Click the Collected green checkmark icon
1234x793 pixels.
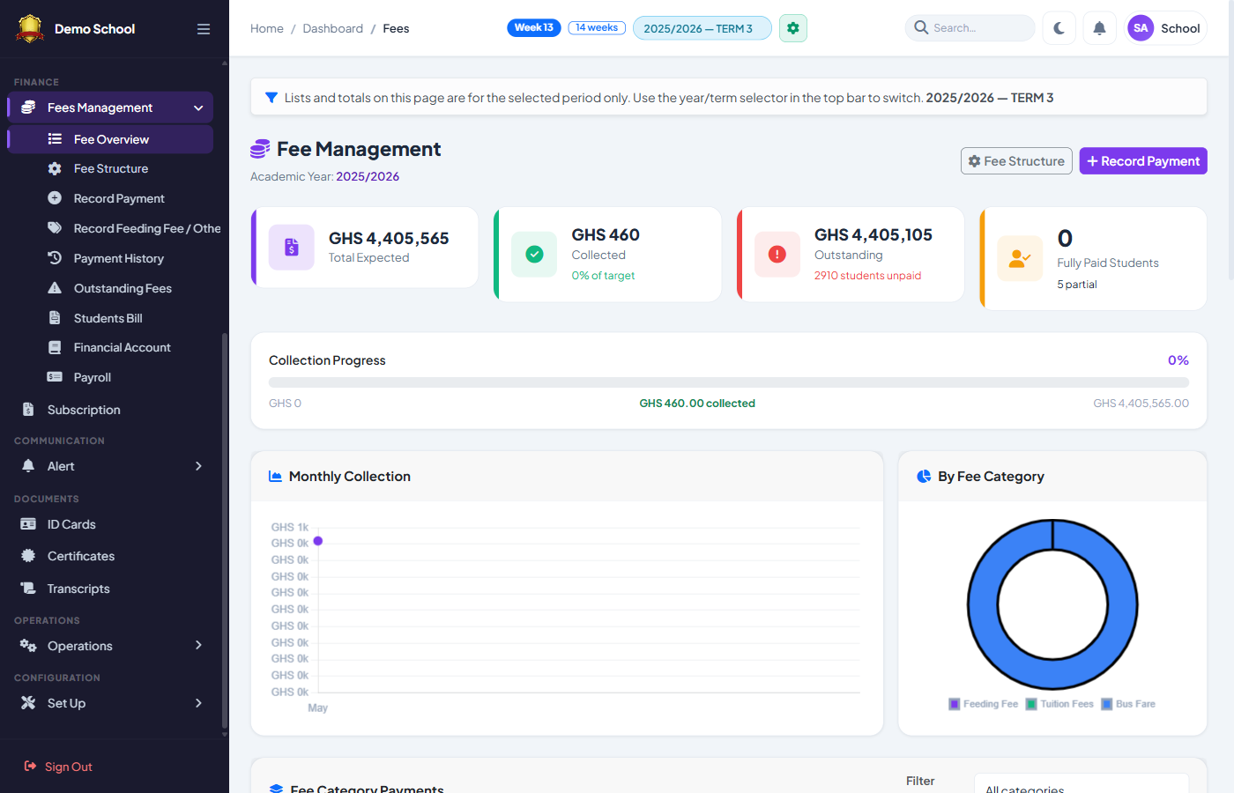point(534,254)
